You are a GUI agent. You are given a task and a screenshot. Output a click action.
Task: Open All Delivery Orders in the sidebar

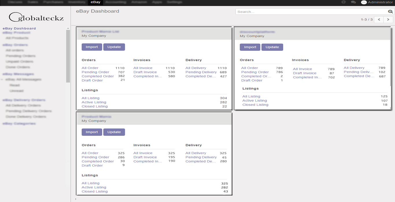pyautogui.click(x=23, y=106)
